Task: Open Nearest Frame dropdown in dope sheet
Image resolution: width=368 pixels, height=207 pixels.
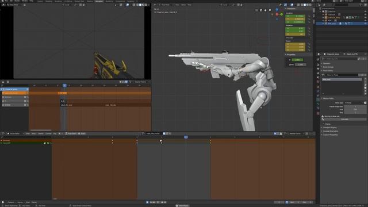Action: 296,133
